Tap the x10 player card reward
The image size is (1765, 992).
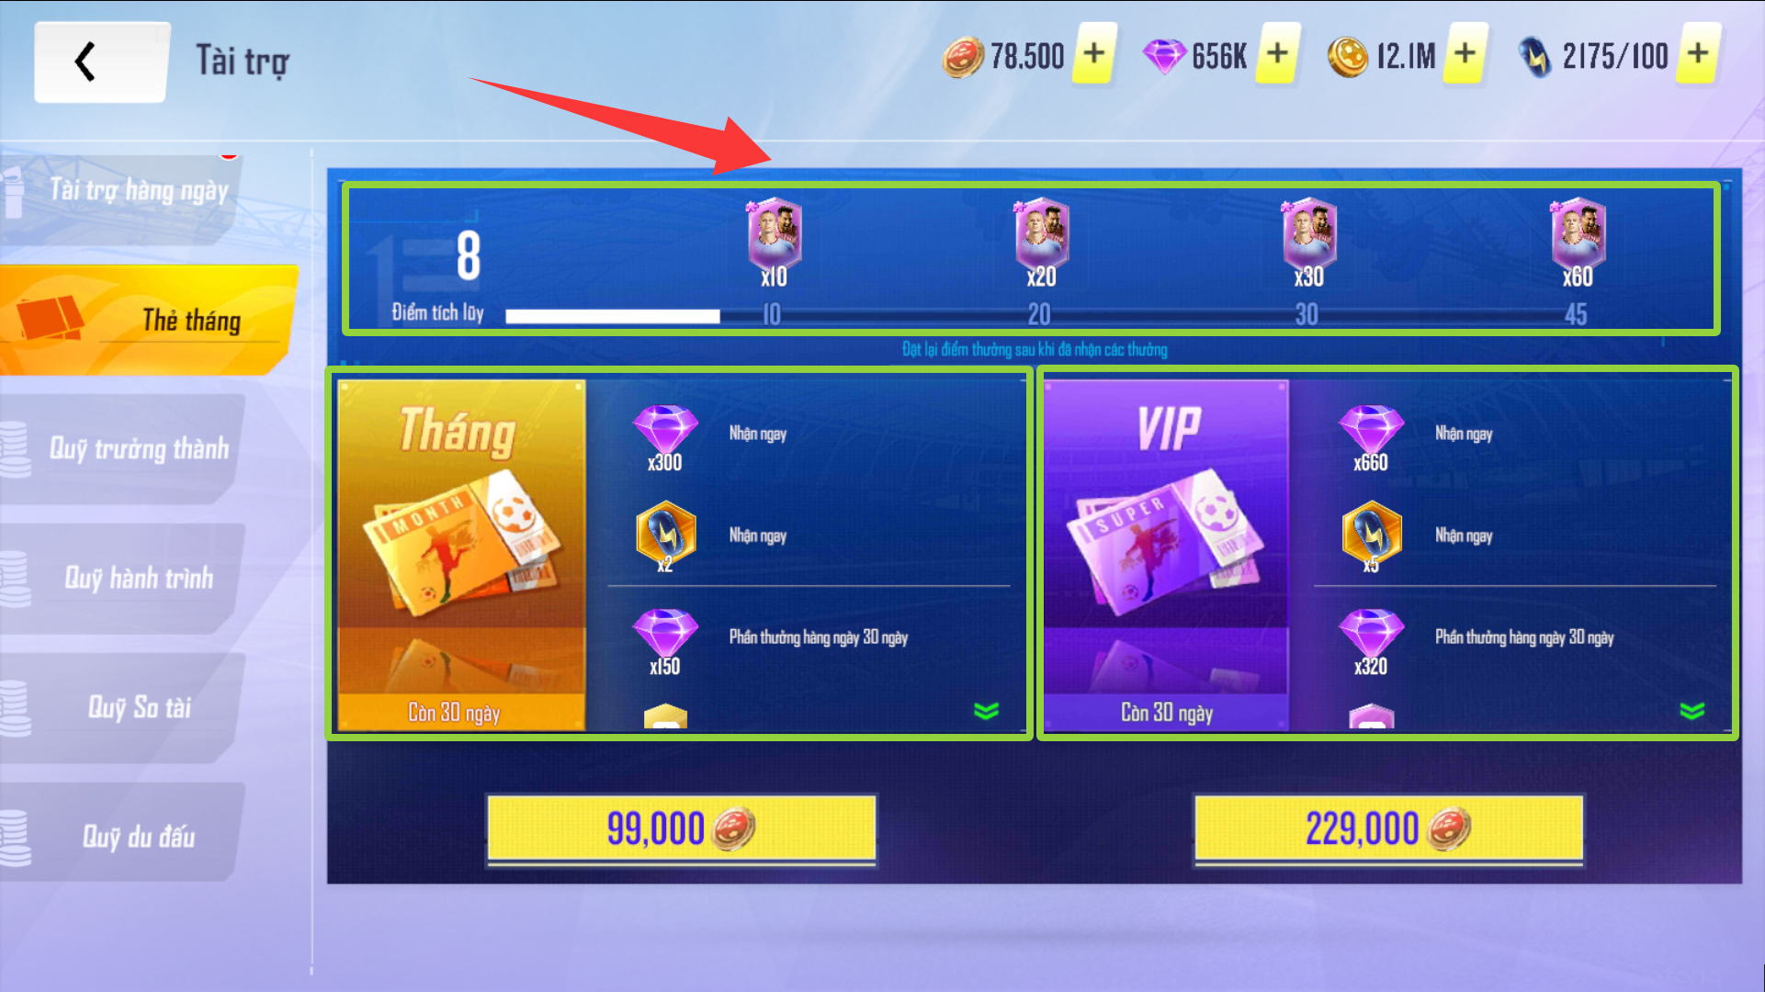[x=774, y=242]
